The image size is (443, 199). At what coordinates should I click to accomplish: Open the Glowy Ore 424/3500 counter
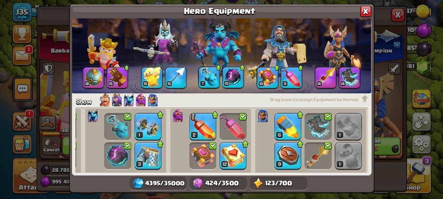[218, 184]
